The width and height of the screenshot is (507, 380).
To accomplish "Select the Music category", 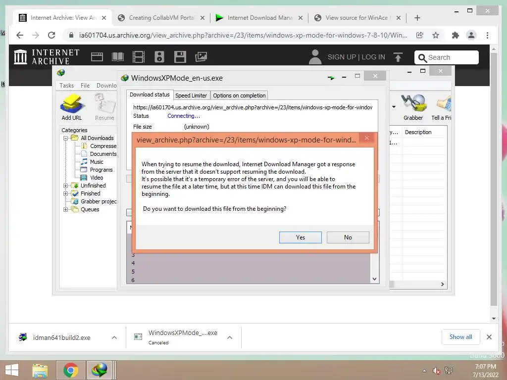I will point(97,162).
